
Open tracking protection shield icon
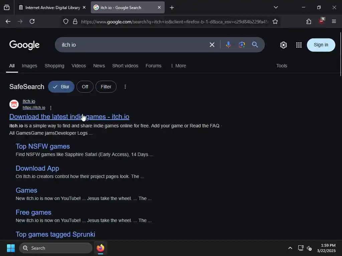click(x=66, y=21)
